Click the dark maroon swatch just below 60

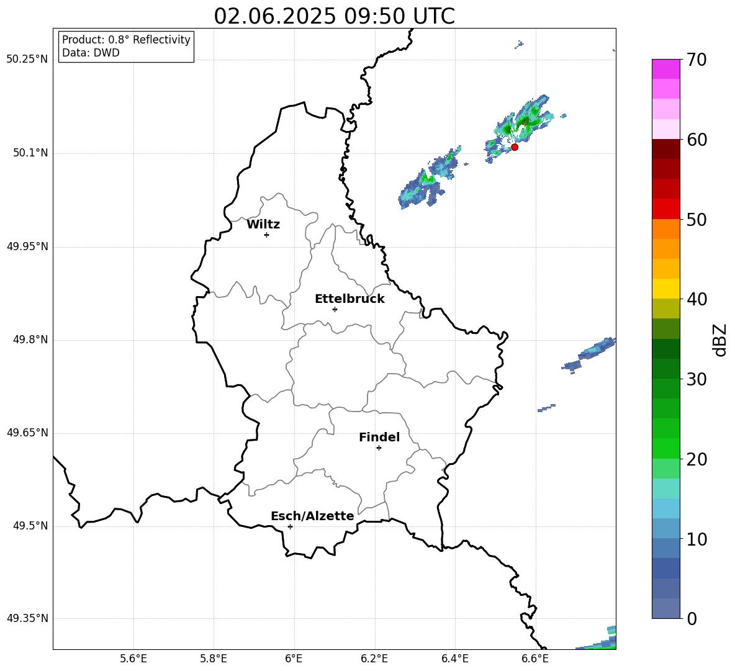click(665, 149)
